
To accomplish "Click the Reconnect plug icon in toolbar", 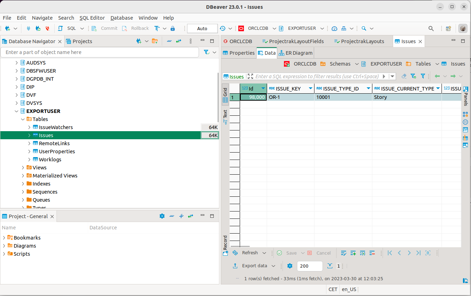I will pyautogui.click(x=38, y=28).
